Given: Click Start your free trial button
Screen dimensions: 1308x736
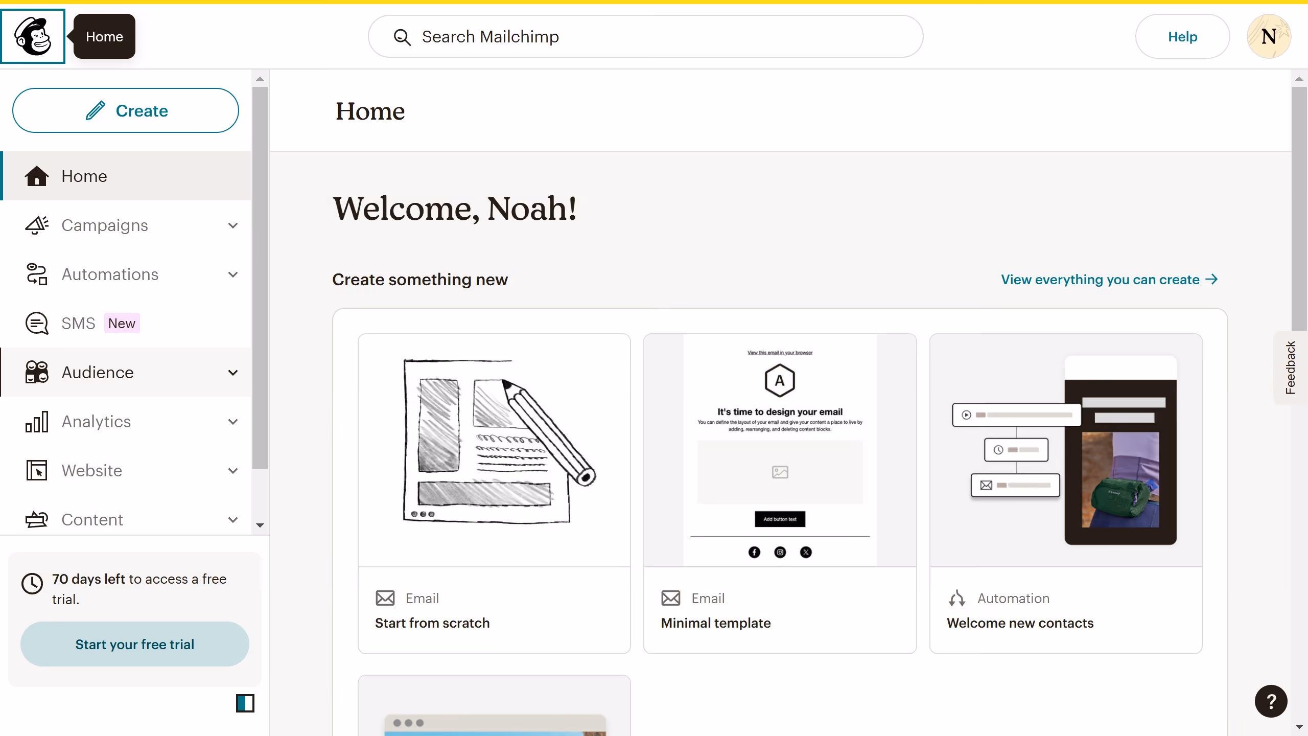Looking at the screenshot, I should pyautogui.click(x=135, y=644).
